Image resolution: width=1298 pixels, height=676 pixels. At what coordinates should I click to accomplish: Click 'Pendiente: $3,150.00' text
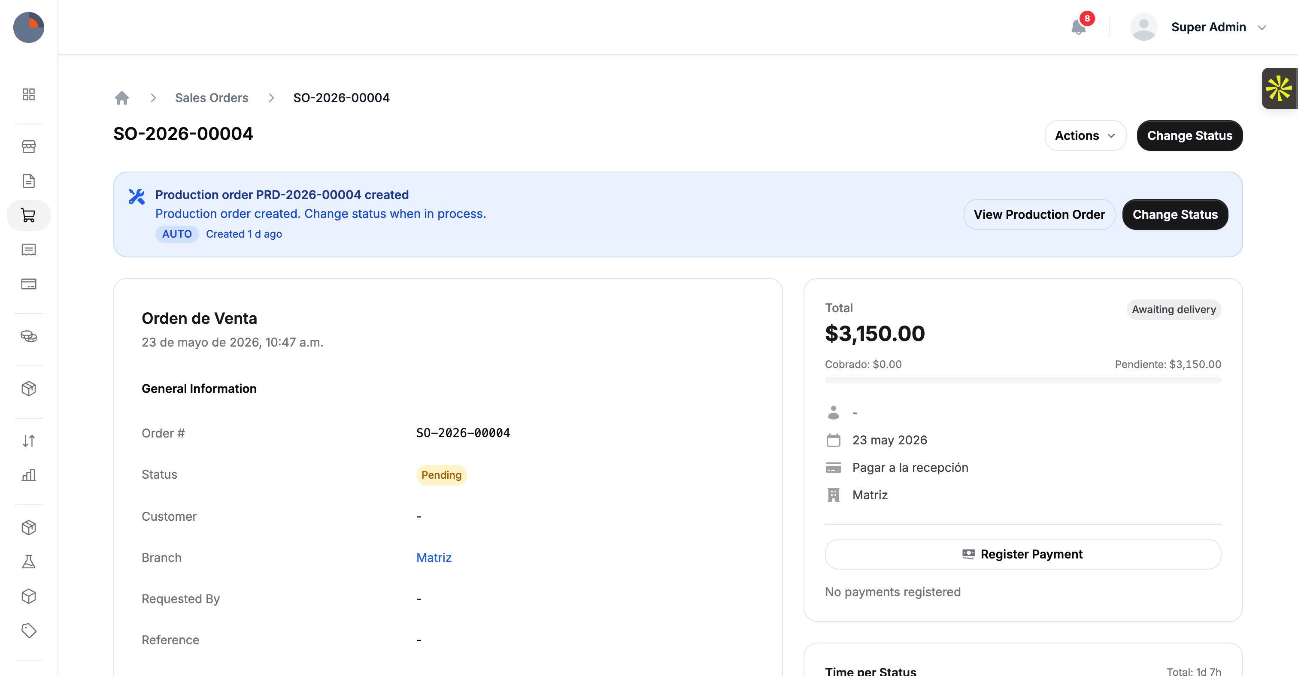(1168, 365)
